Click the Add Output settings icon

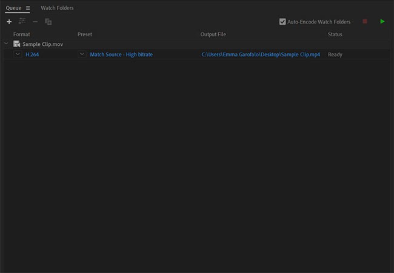(x=22, y=22)
